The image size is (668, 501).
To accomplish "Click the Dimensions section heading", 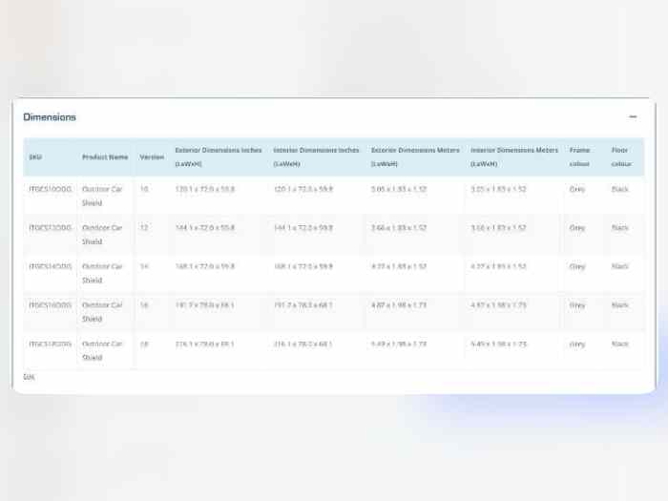I will [x=50, y=117].
